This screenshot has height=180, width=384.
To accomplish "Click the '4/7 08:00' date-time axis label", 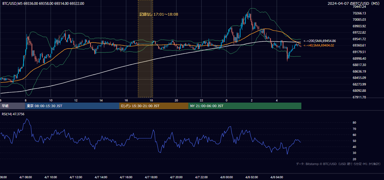I will 26,177.
